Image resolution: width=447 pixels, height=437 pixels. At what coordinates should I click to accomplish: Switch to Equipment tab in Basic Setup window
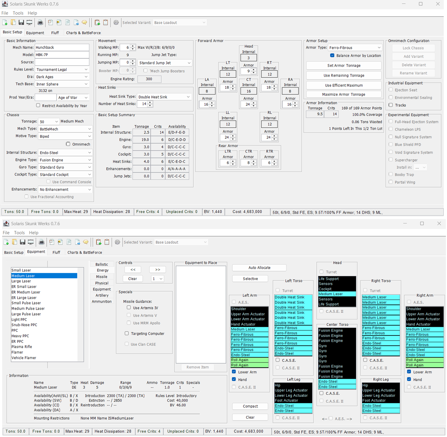(x=35, y=33)
